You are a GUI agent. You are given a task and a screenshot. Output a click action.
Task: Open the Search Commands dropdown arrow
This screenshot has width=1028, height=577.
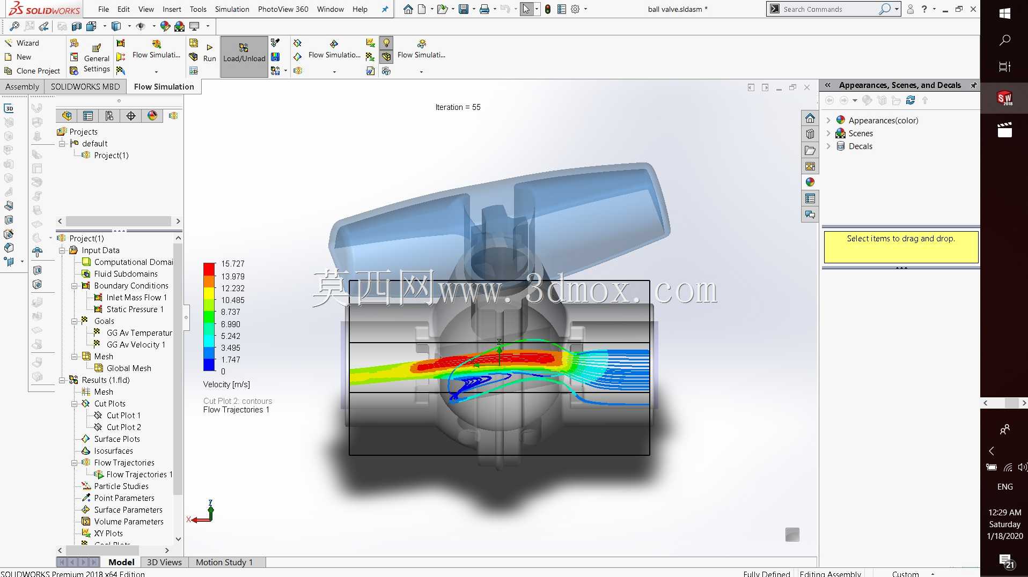coord(897,9)
